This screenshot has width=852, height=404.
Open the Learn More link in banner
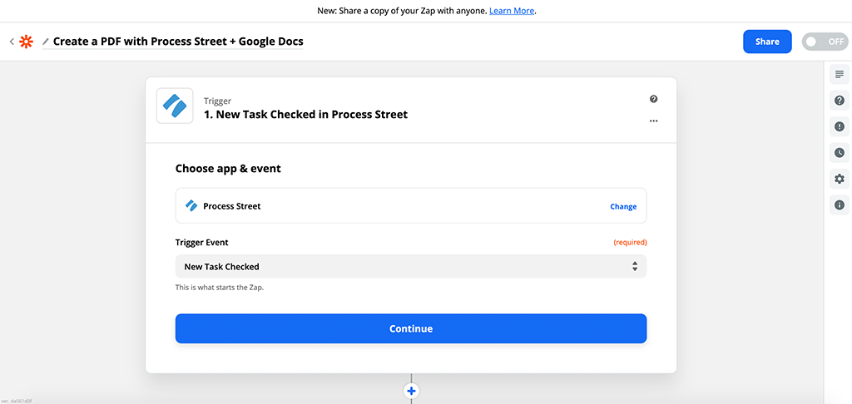[x=512, y=11]
